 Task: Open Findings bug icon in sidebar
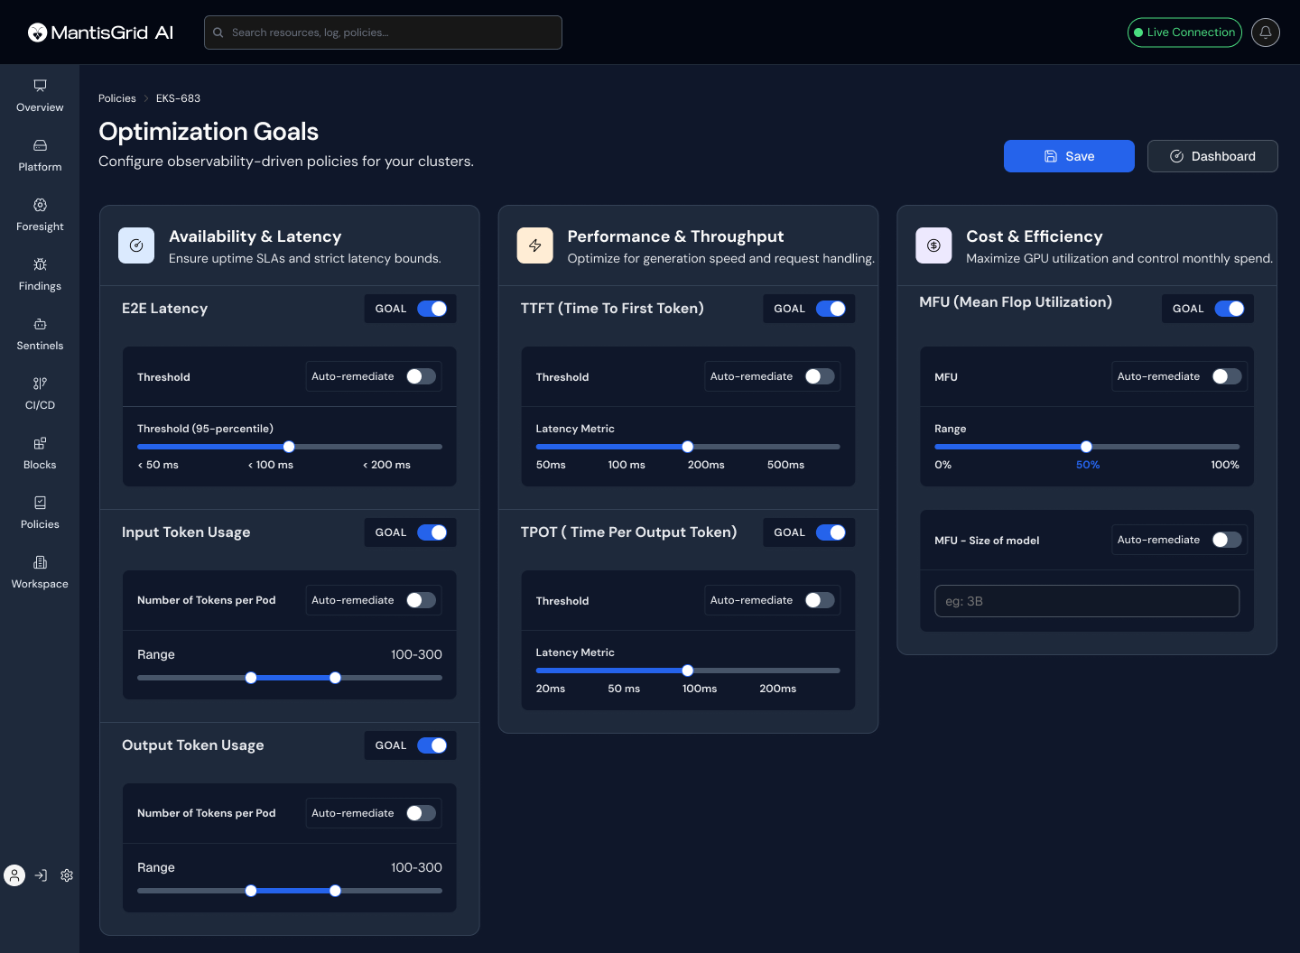pos(40,264)
